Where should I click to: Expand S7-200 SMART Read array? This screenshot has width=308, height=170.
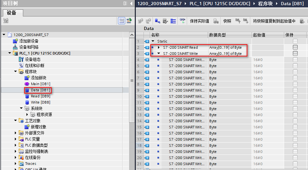point(159,47)
